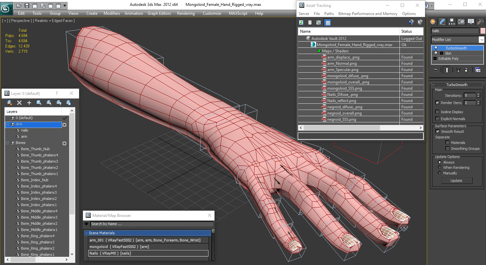Click the nails object color swatch

pos(482,31)
